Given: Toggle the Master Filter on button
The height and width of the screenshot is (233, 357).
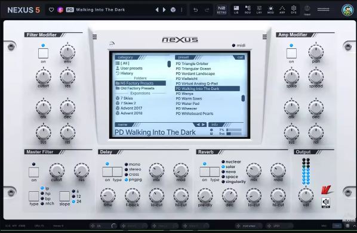Looking at the screenshot, I should point(33,172).
